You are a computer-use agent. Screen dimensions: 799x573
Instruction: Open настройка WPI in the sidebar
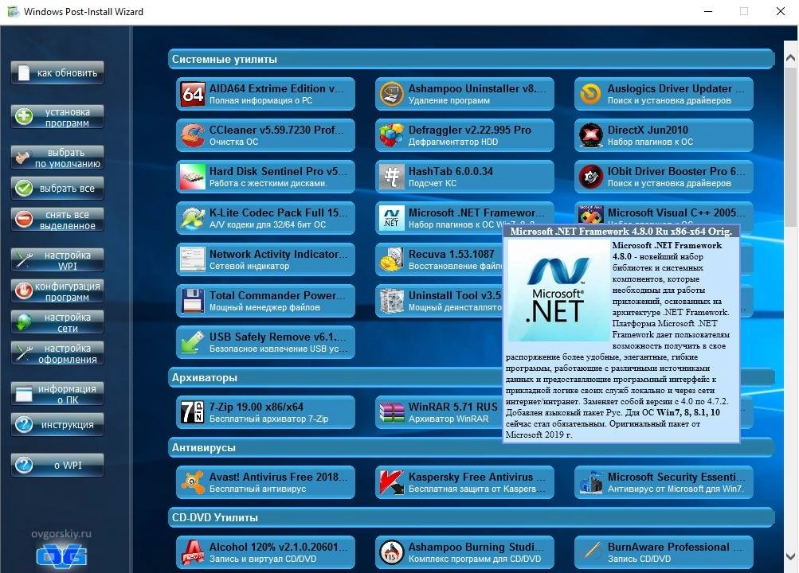[x=57, y=259]
